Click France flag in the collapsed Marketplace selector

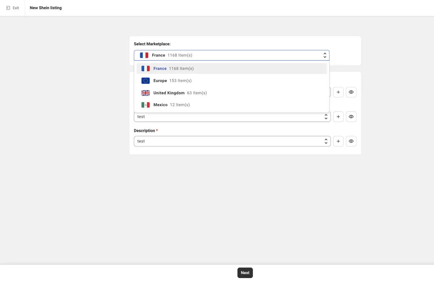(x=144, y=55)
